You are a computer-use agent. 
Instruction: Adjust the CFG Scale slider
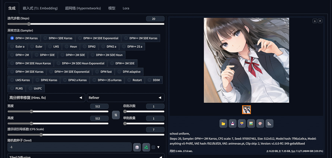pos(86,135)
